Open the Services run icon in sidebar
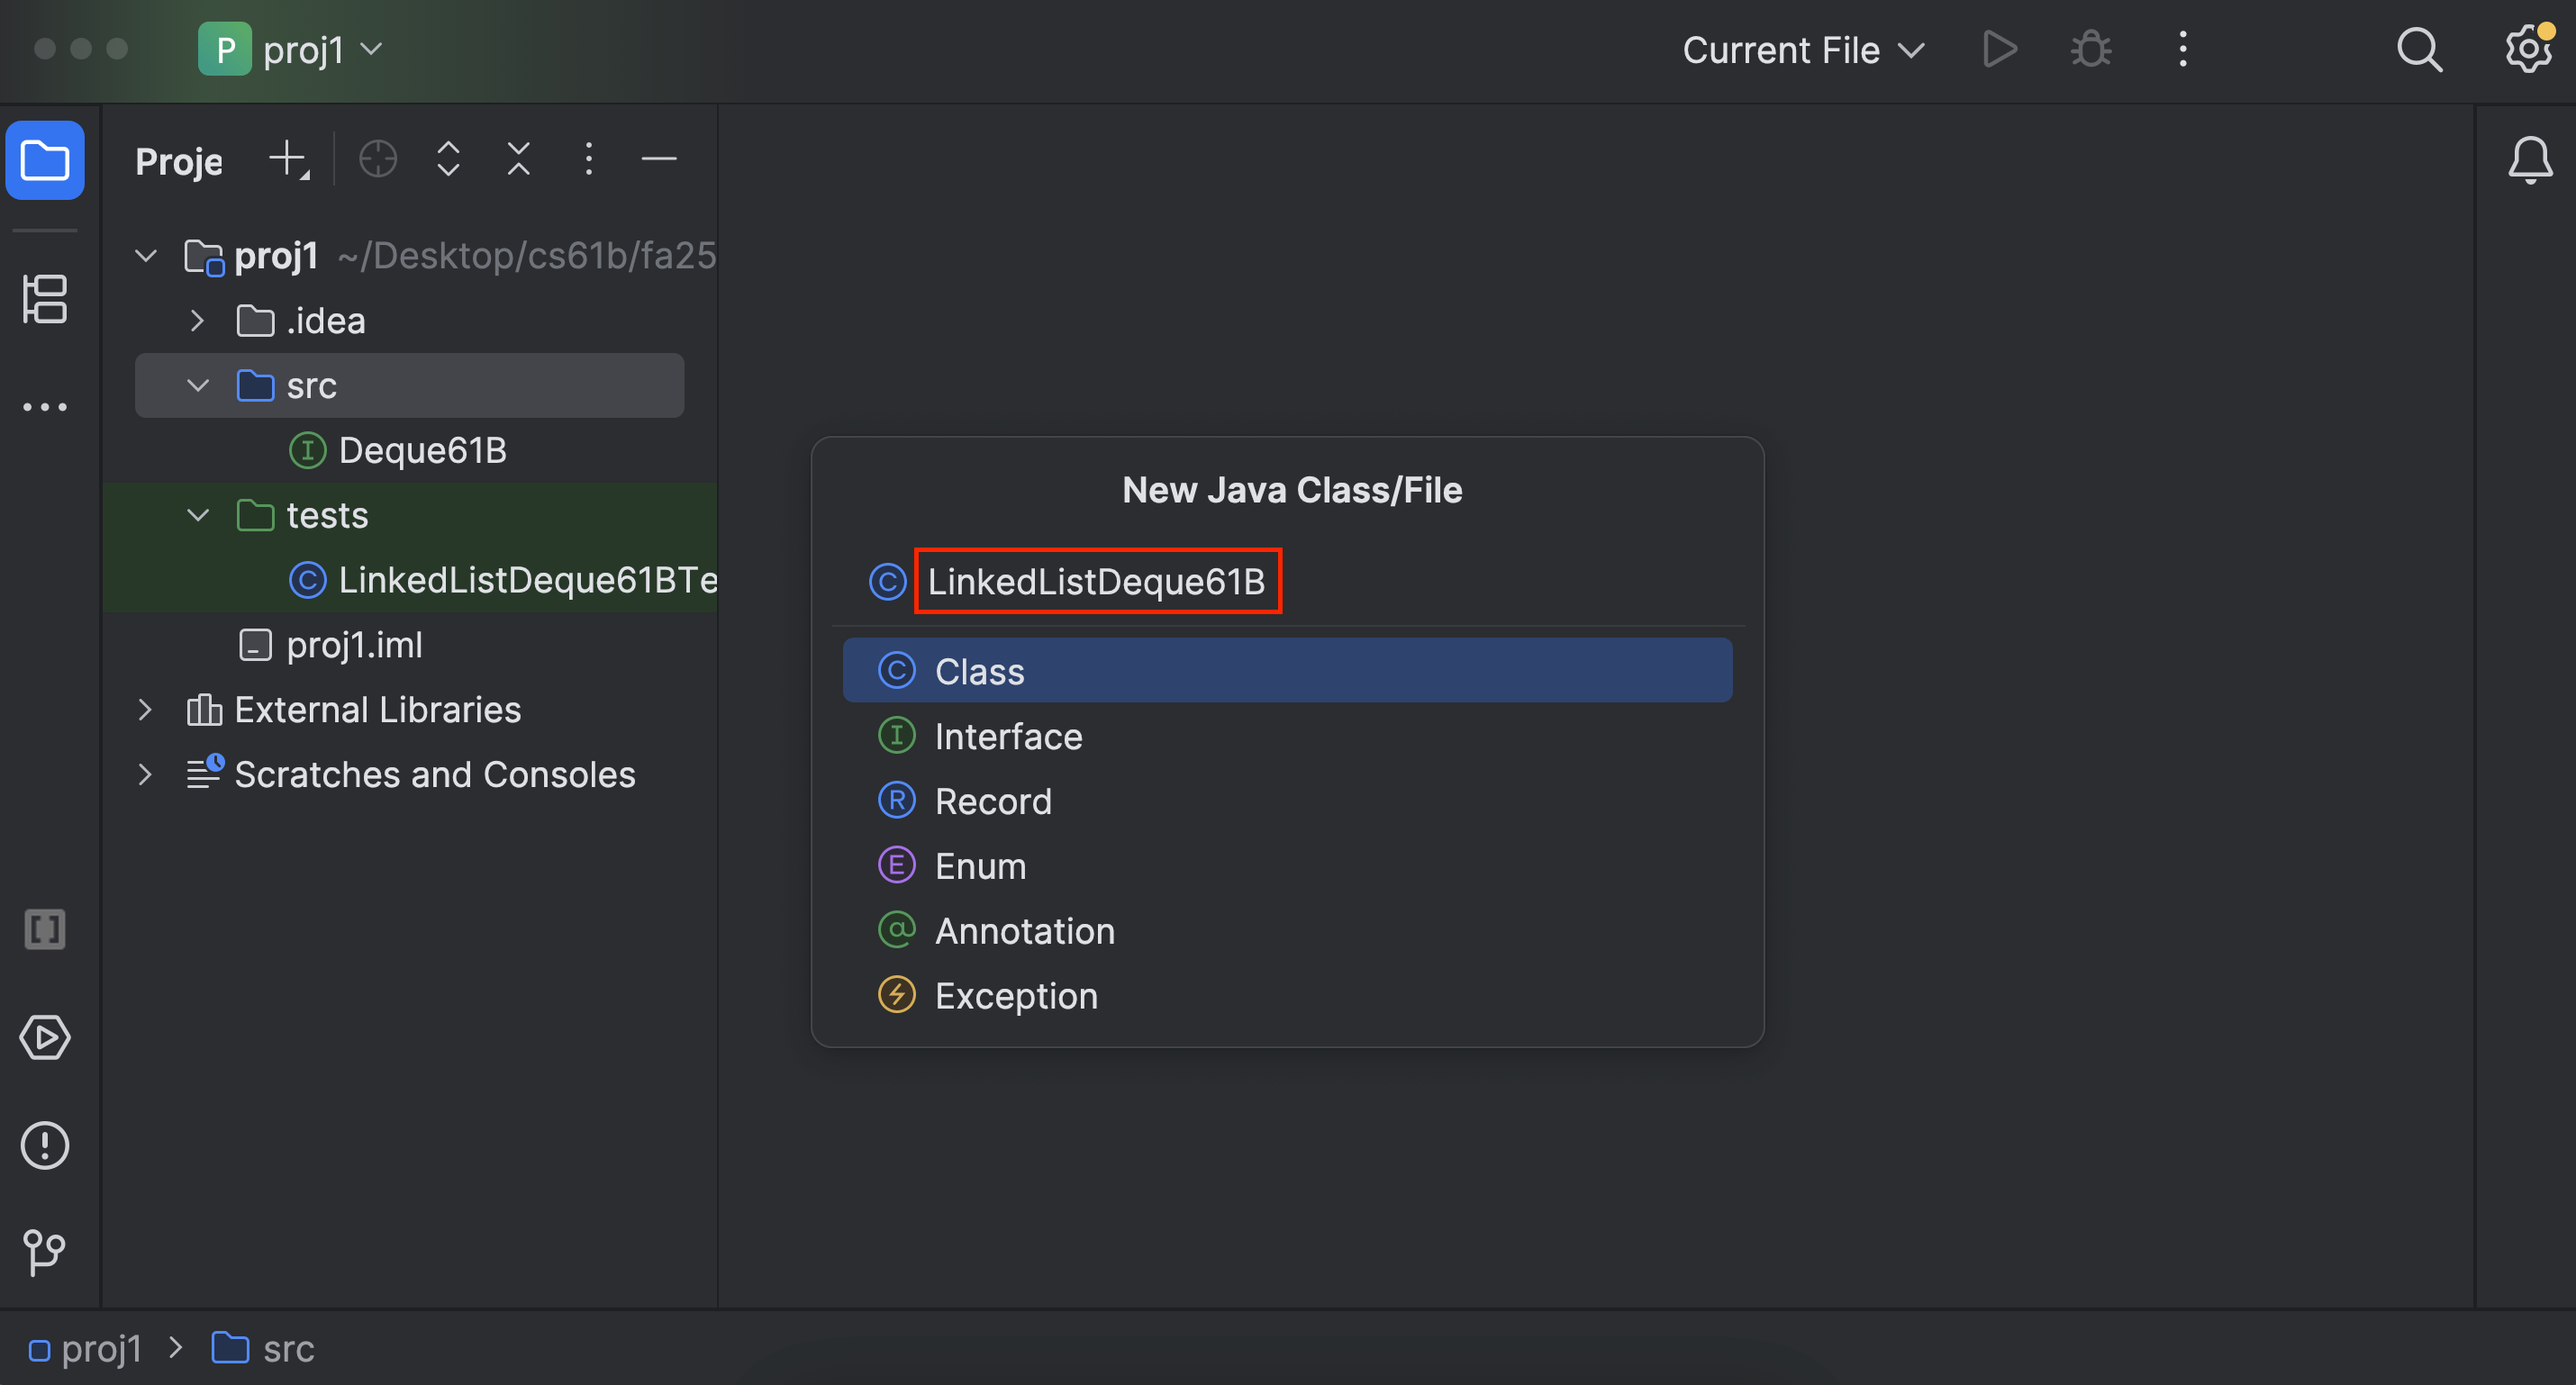Viewport: 2576px width, 1385px height. point(45,1038)
